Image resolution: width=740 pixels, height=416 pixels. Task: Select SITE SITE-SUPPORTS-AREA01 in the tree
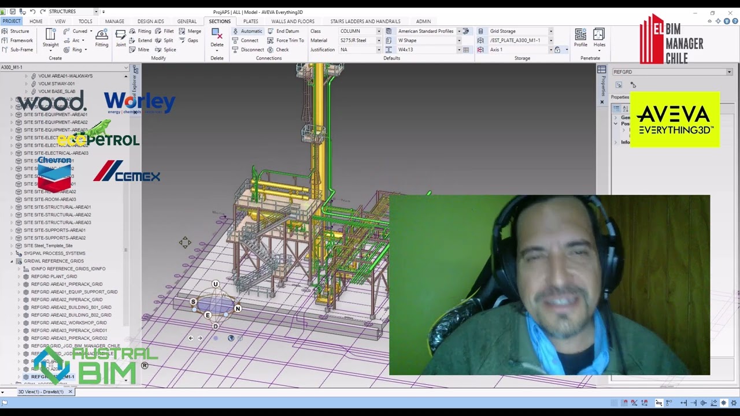54,230
